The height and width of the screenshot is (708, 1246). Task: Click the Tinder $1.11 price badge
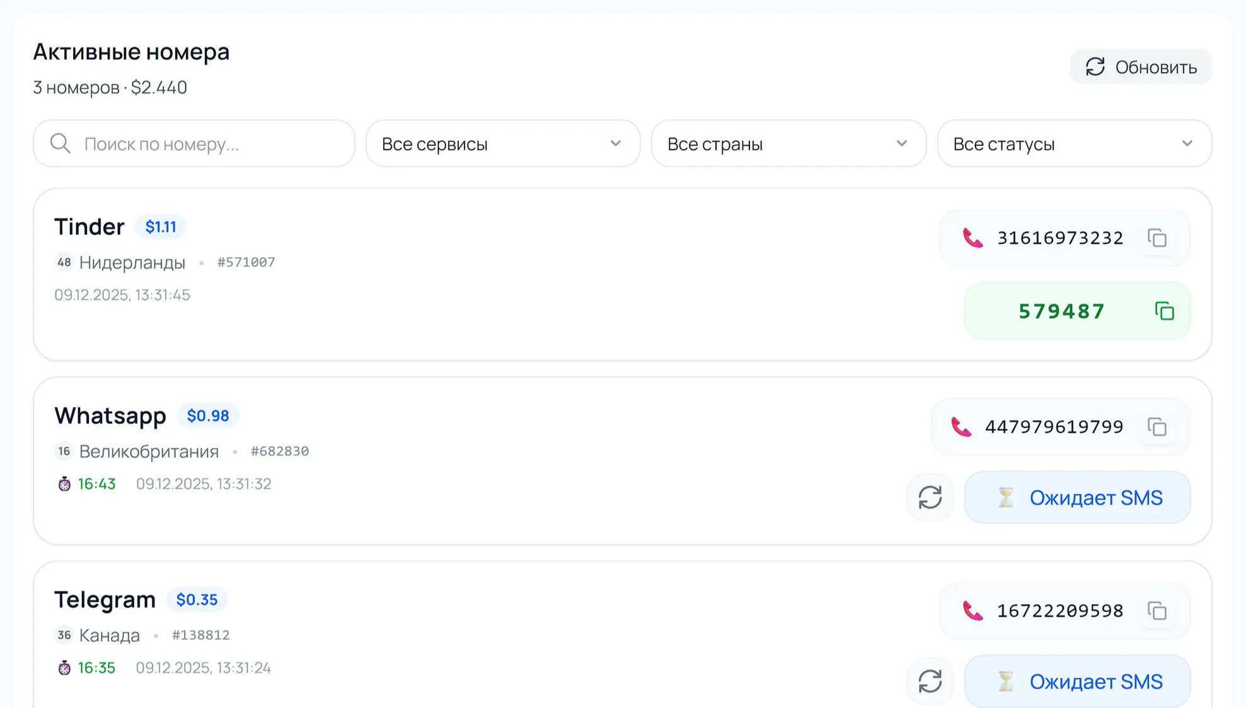161,227
